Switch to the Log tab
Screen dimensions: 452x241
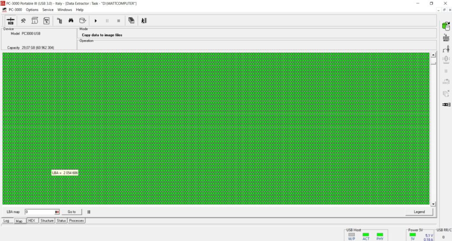tap(6, 221)
